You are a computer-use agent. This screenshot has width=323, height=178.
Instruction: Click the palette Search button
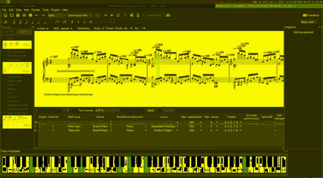click(x=24, y=31)
